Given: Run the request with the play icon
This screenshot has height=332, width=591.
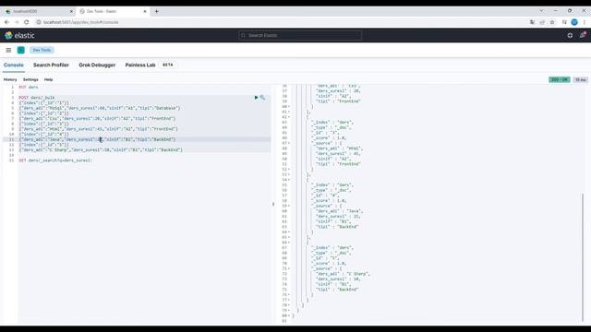Looking at the screenshot, I should pyautogui.click(x=257, y=98).
